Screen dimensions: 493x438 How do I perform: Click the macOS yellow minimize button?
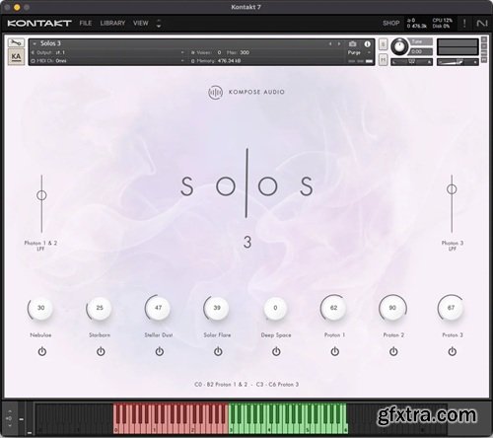point(17,7)
